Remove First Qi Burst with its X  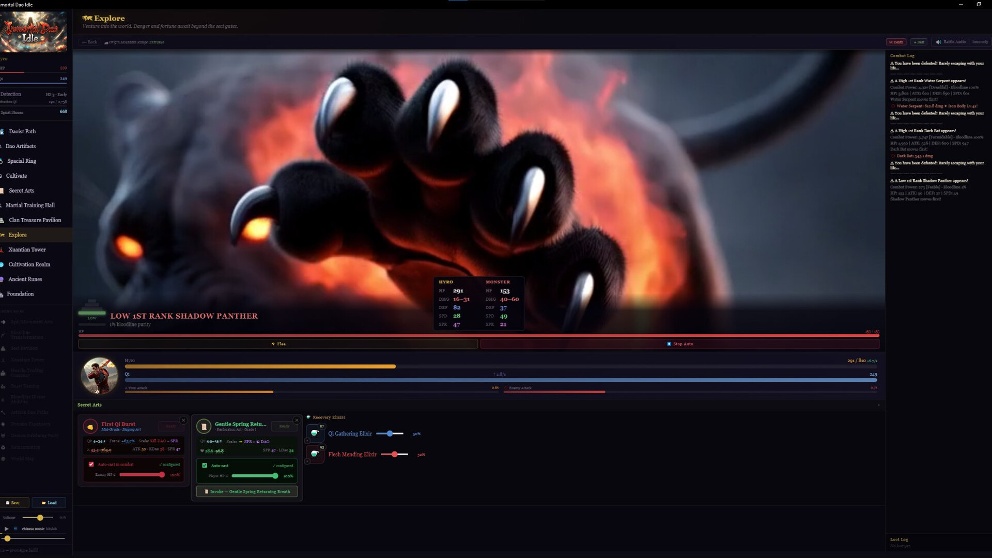pyautogui.click(x=183, y=420)
